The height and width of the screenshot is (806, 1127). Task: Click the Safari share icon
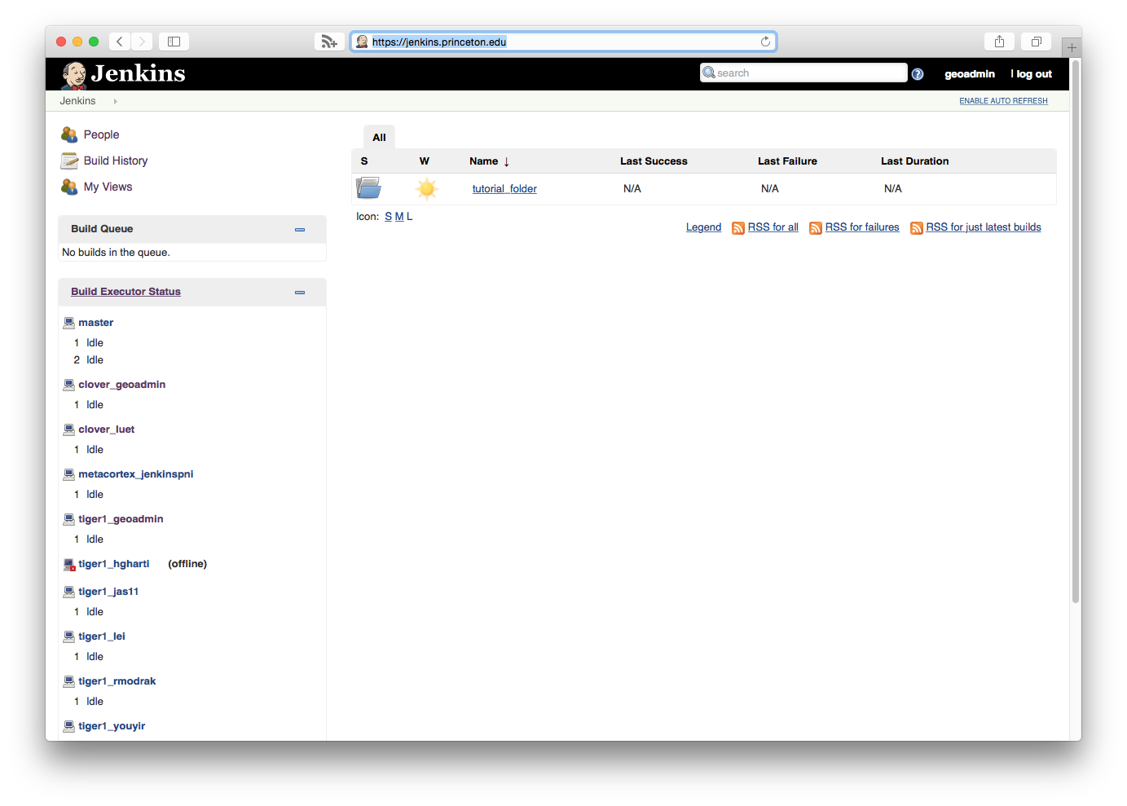click(x=999, y=42)
